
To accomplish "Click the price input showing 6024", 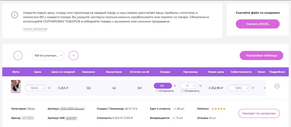I will click(36, 88).
